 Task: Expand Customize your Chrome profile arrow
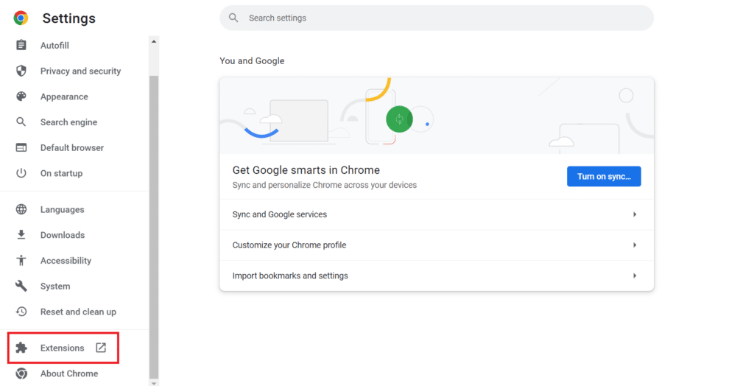pyautogui.click(x=635, y=245)
